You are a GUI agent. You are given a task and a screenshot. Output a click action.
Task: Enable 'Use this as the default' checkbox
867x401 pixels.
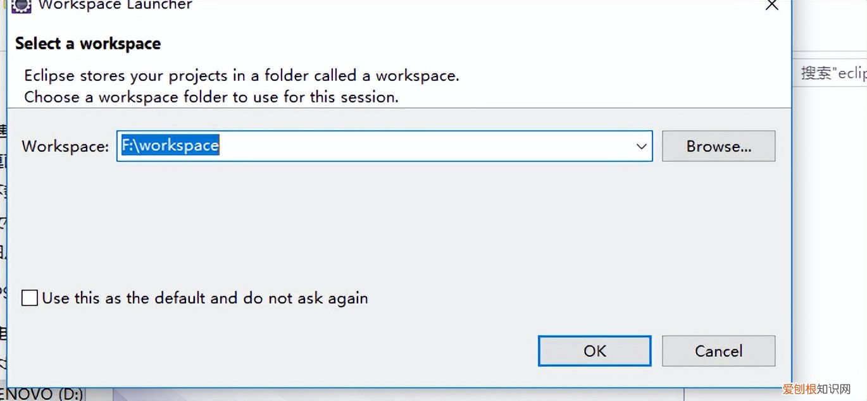(x=30, y=298)
